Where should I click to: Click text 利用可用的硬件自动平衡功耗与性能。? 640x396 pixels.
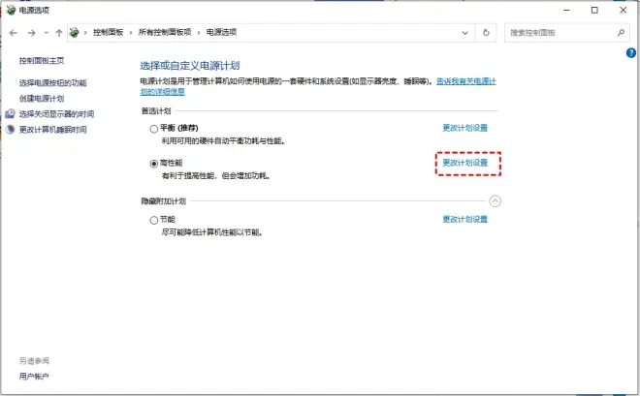[x=223, y=141]
